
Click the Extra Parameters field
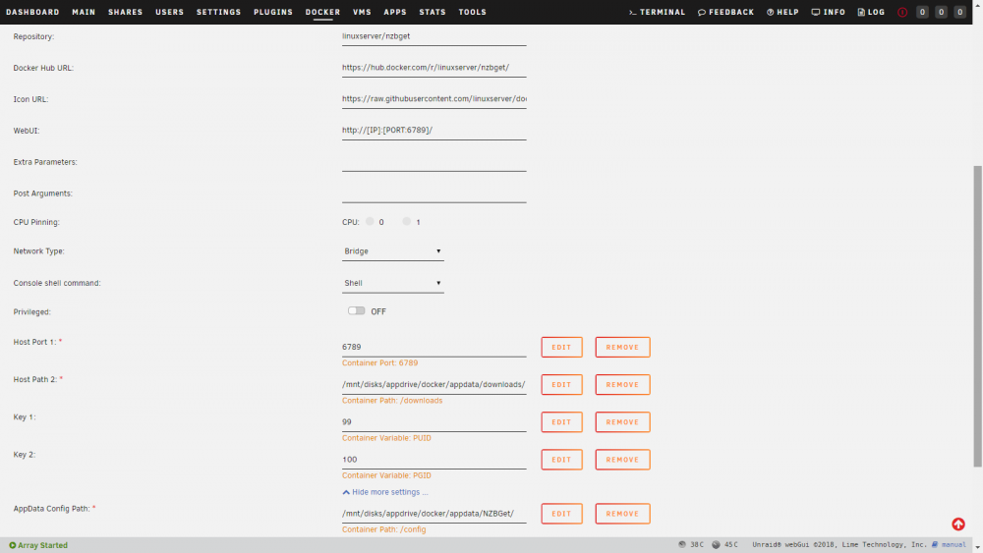point(434,162)
